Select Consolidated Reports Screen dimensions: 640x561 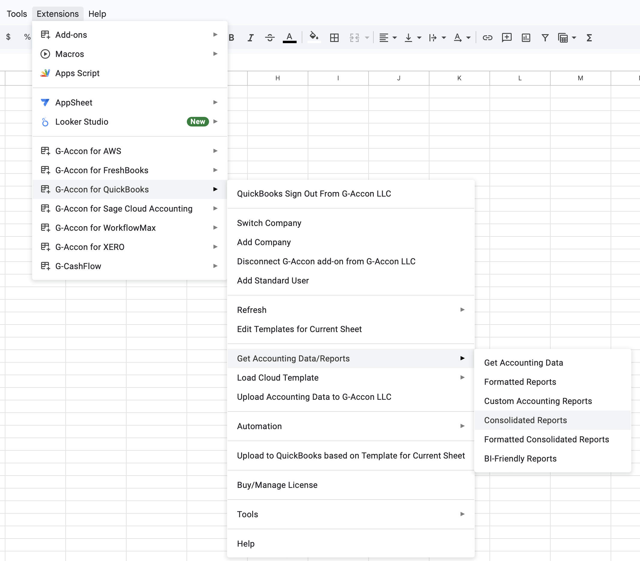click(552, 420)
